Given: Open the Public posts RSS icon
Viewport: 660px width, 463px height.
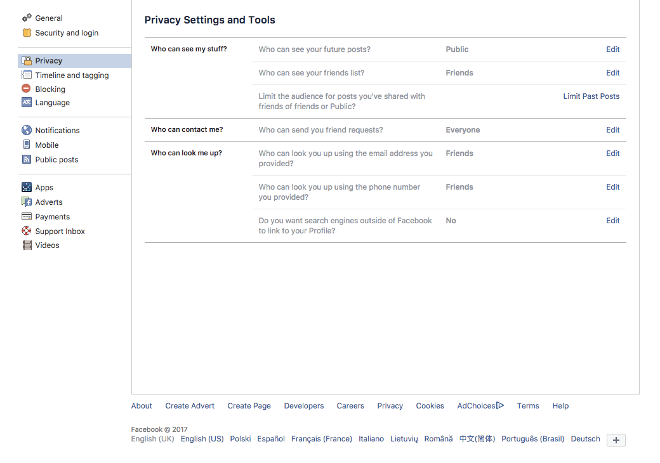Looking at the screenshot, I should (27, 159).
